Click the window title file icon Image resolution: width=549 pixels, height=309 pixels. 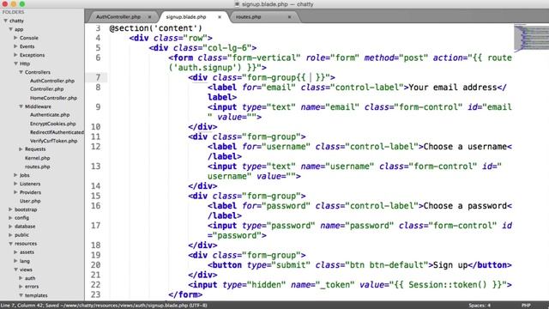coord(237,4)
